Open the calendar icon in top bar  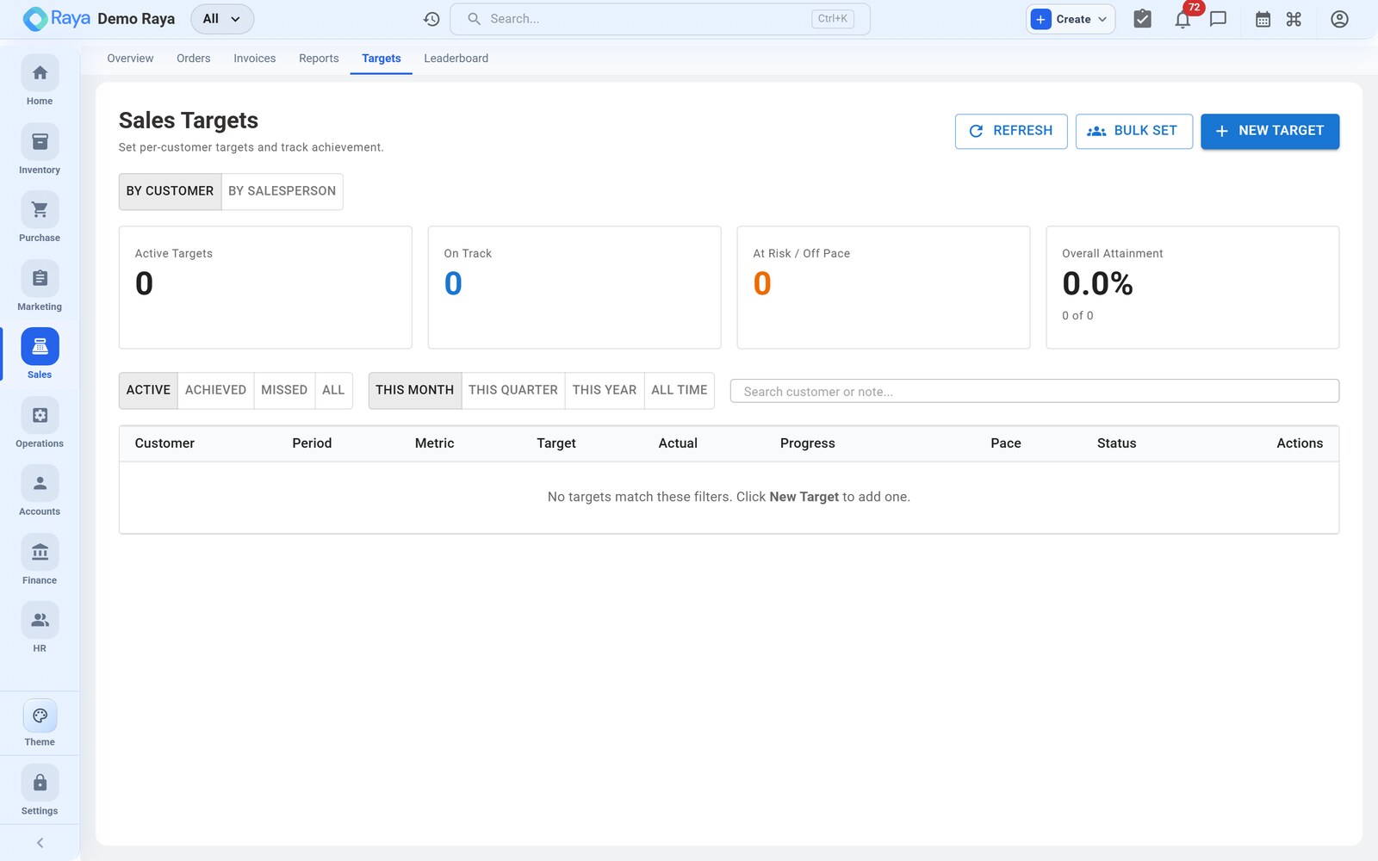click(x=1263, y=19)
